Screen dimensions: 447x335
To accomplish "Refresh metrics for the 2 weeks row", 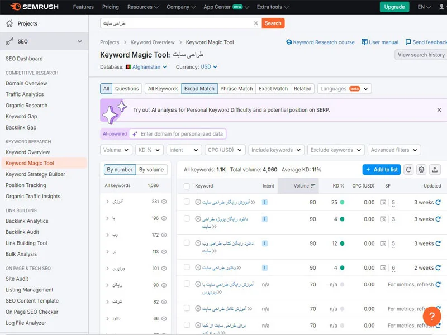I will click(x=438, y=268).
